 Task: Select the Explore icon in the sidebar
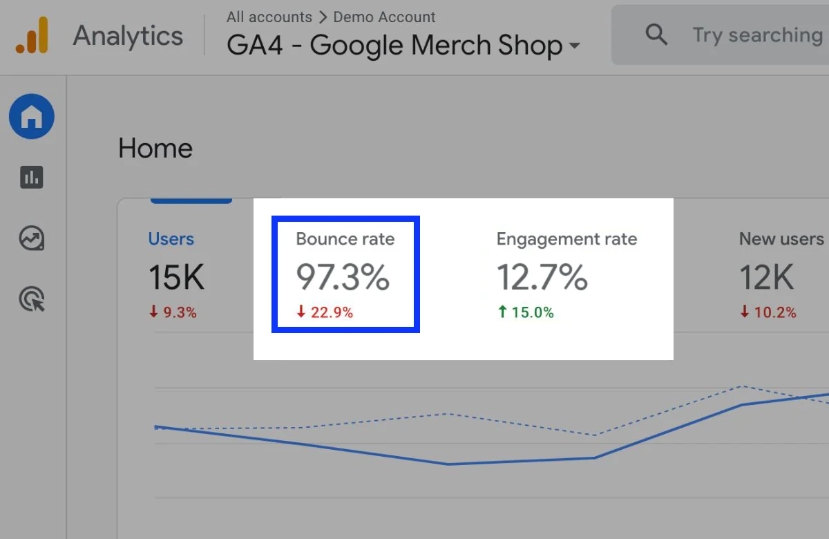click(31, 238)
